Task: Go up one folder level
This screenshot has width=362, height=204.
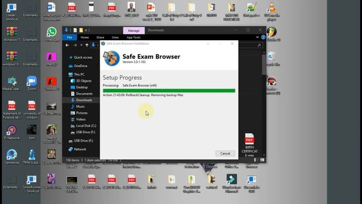Action: point(87,45)
